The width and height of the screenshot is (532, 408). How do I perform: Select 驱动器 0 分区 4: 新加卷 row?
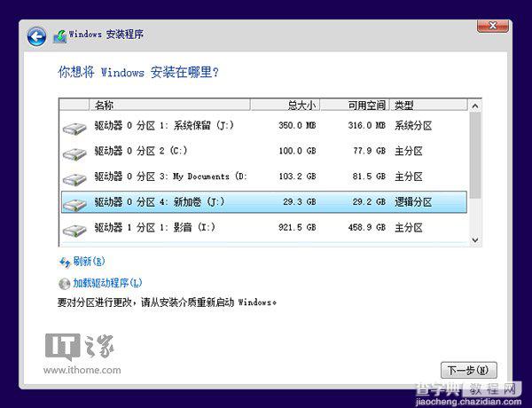coord(264,202)
